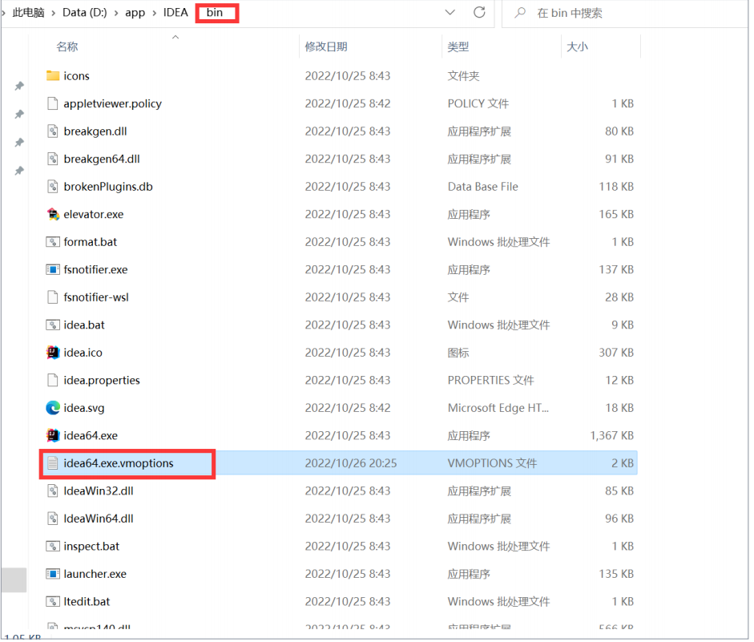
Task: Select brokenPlugins.db file name
Action: pos(108,187)
